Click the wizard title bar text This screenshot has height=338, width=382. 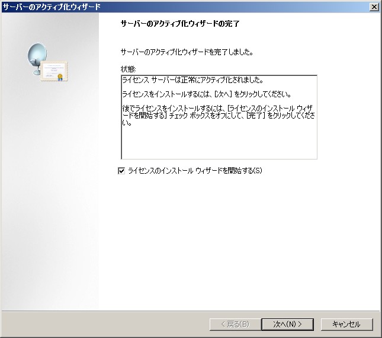point(52,7)
